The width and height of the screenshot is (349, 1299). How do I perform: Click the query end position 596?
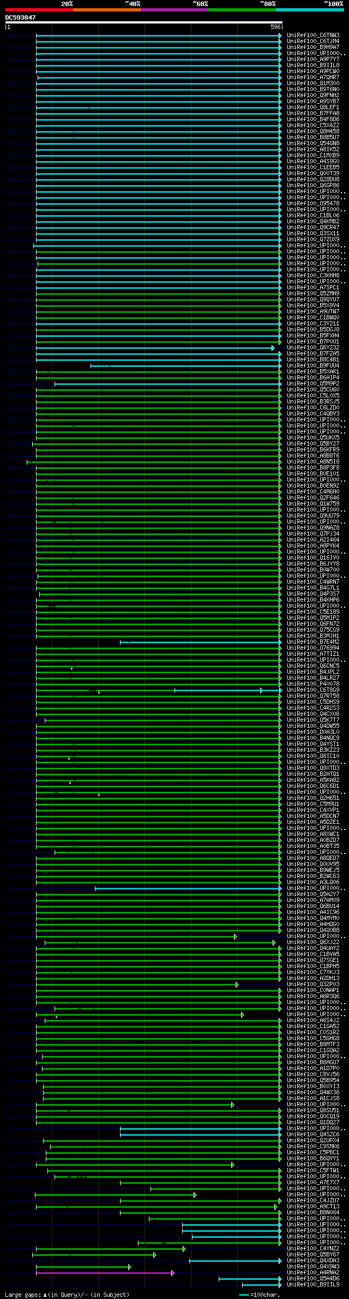(275, 27)
